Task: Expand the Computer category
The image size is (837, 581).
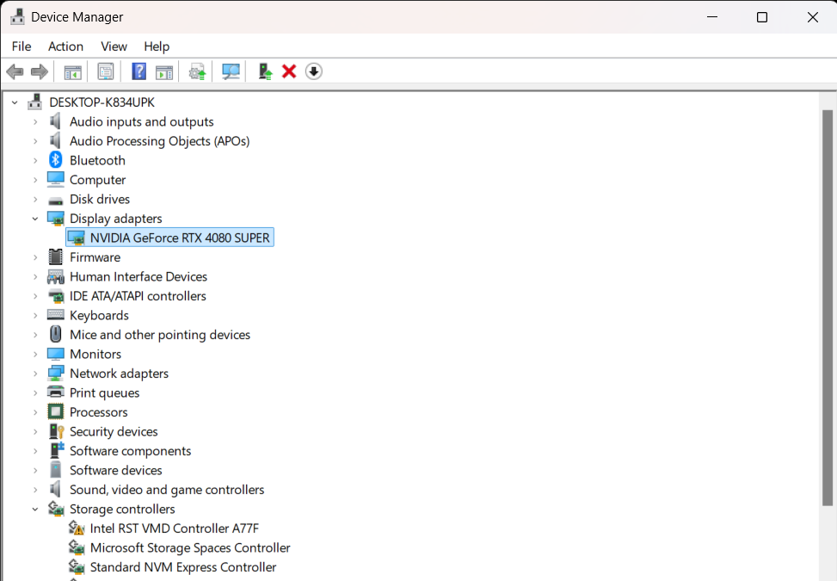Action: tap(35, 180)
